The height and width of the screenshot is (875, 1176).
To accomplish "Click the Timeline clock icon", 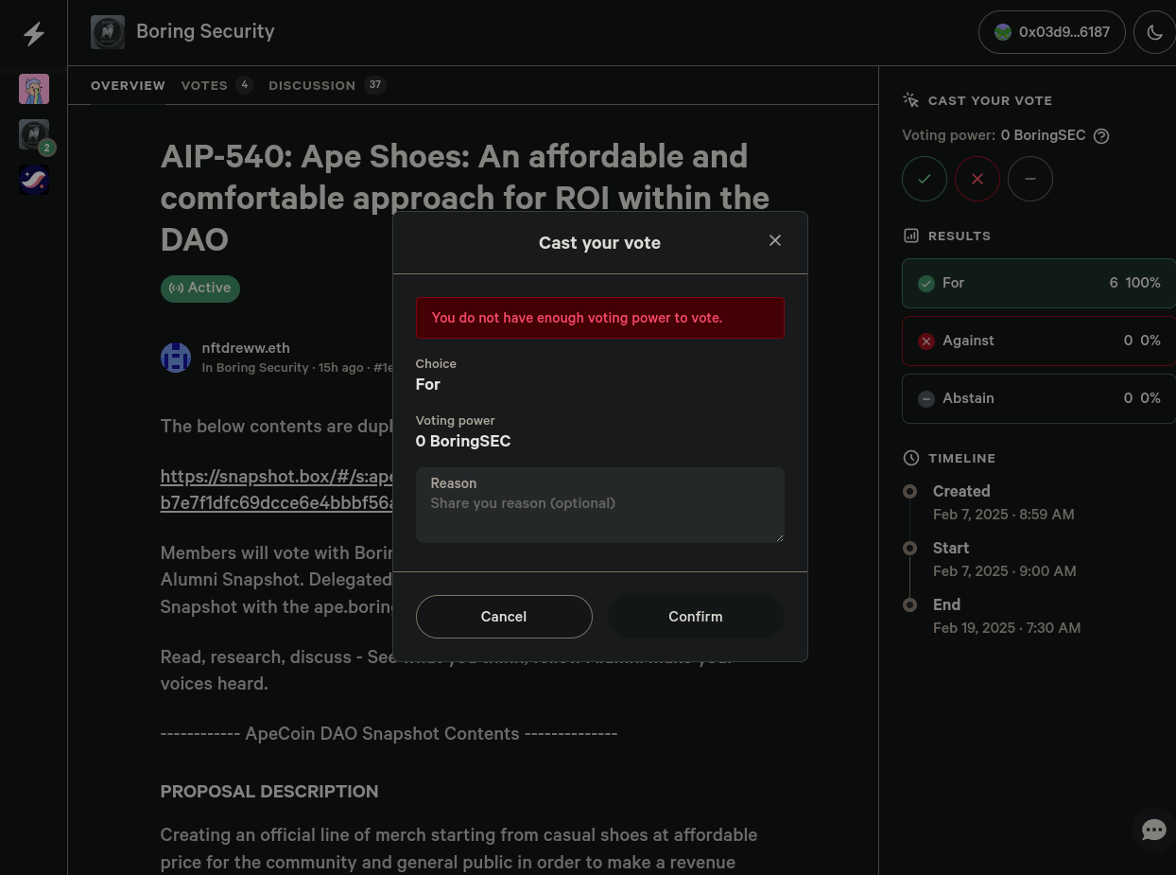I will [911, 458].
